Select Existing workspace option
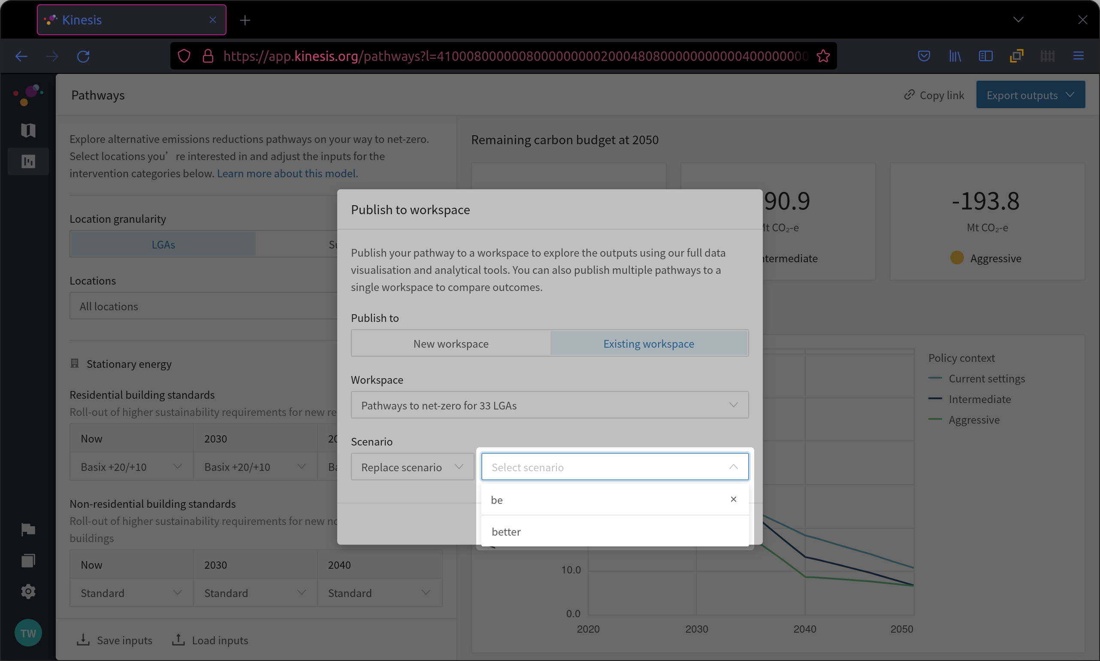1100x661 pixels. (649, 343)
